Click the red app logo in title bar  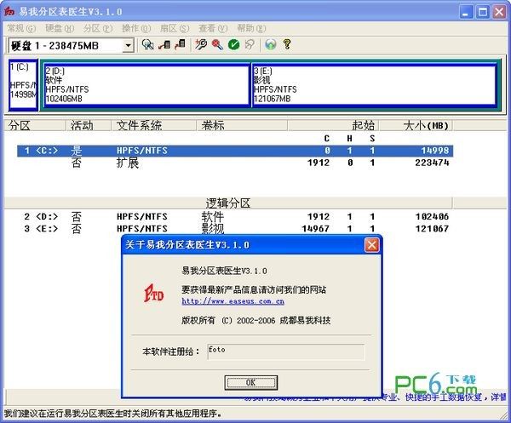9,11
